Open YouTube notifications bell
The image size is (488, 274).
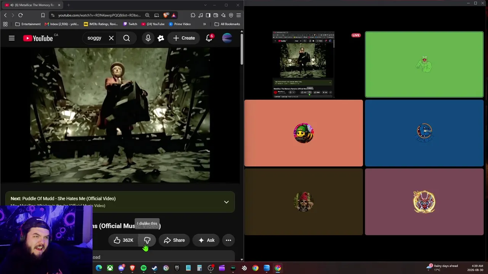[x=209, y=38]
